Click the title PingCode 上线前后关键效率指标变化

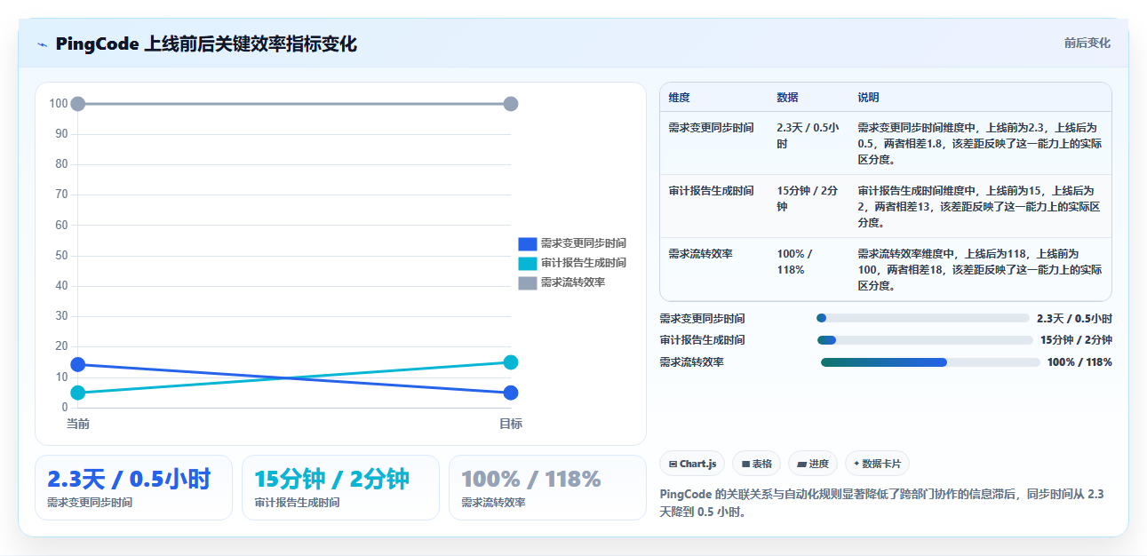tap(206, 44)
